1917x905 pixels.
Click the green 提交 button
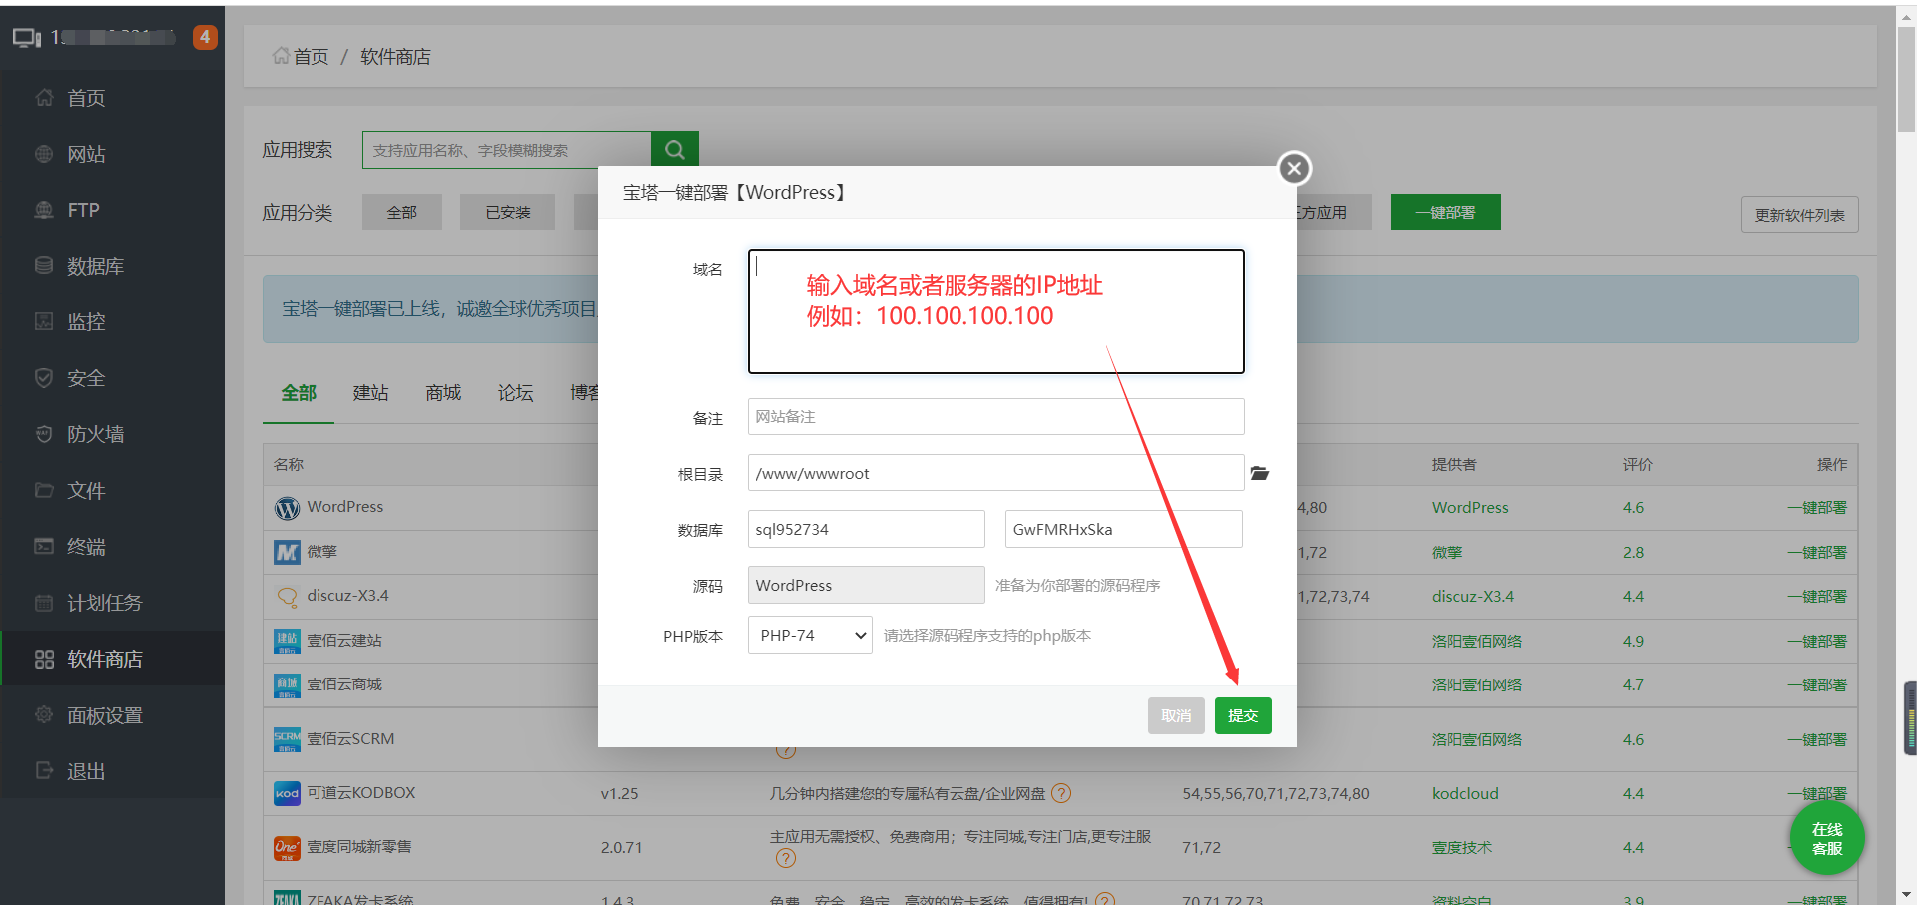click(1243, 715)
